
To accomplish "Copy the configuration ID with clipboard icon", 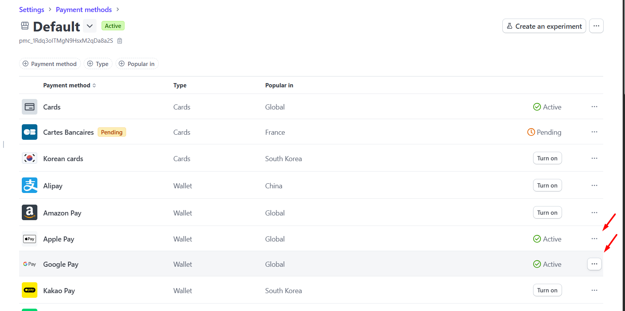I will click(120, 41).
